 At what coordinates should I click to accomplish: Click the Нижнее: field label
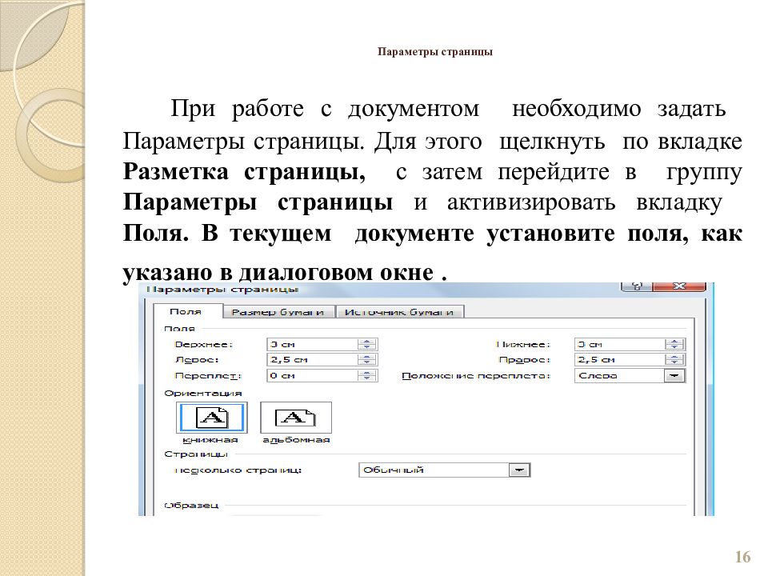pyautogui.click(x=523, y=344)
